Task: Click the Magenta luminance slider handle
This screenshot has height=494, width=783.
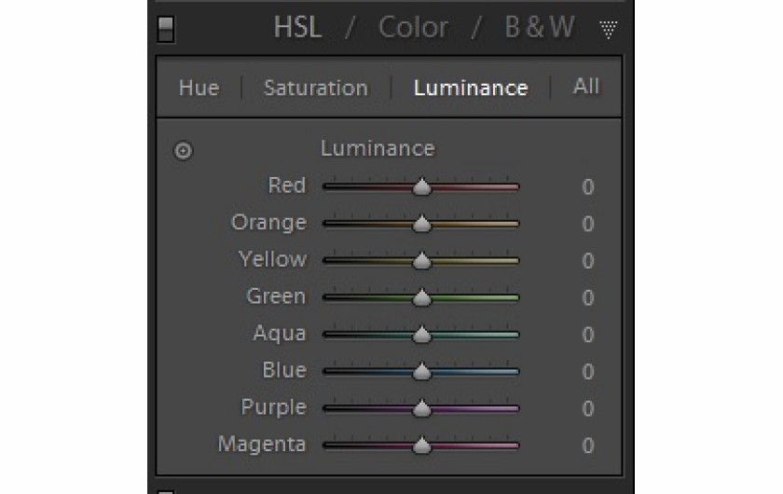Action: coord(422,445)
